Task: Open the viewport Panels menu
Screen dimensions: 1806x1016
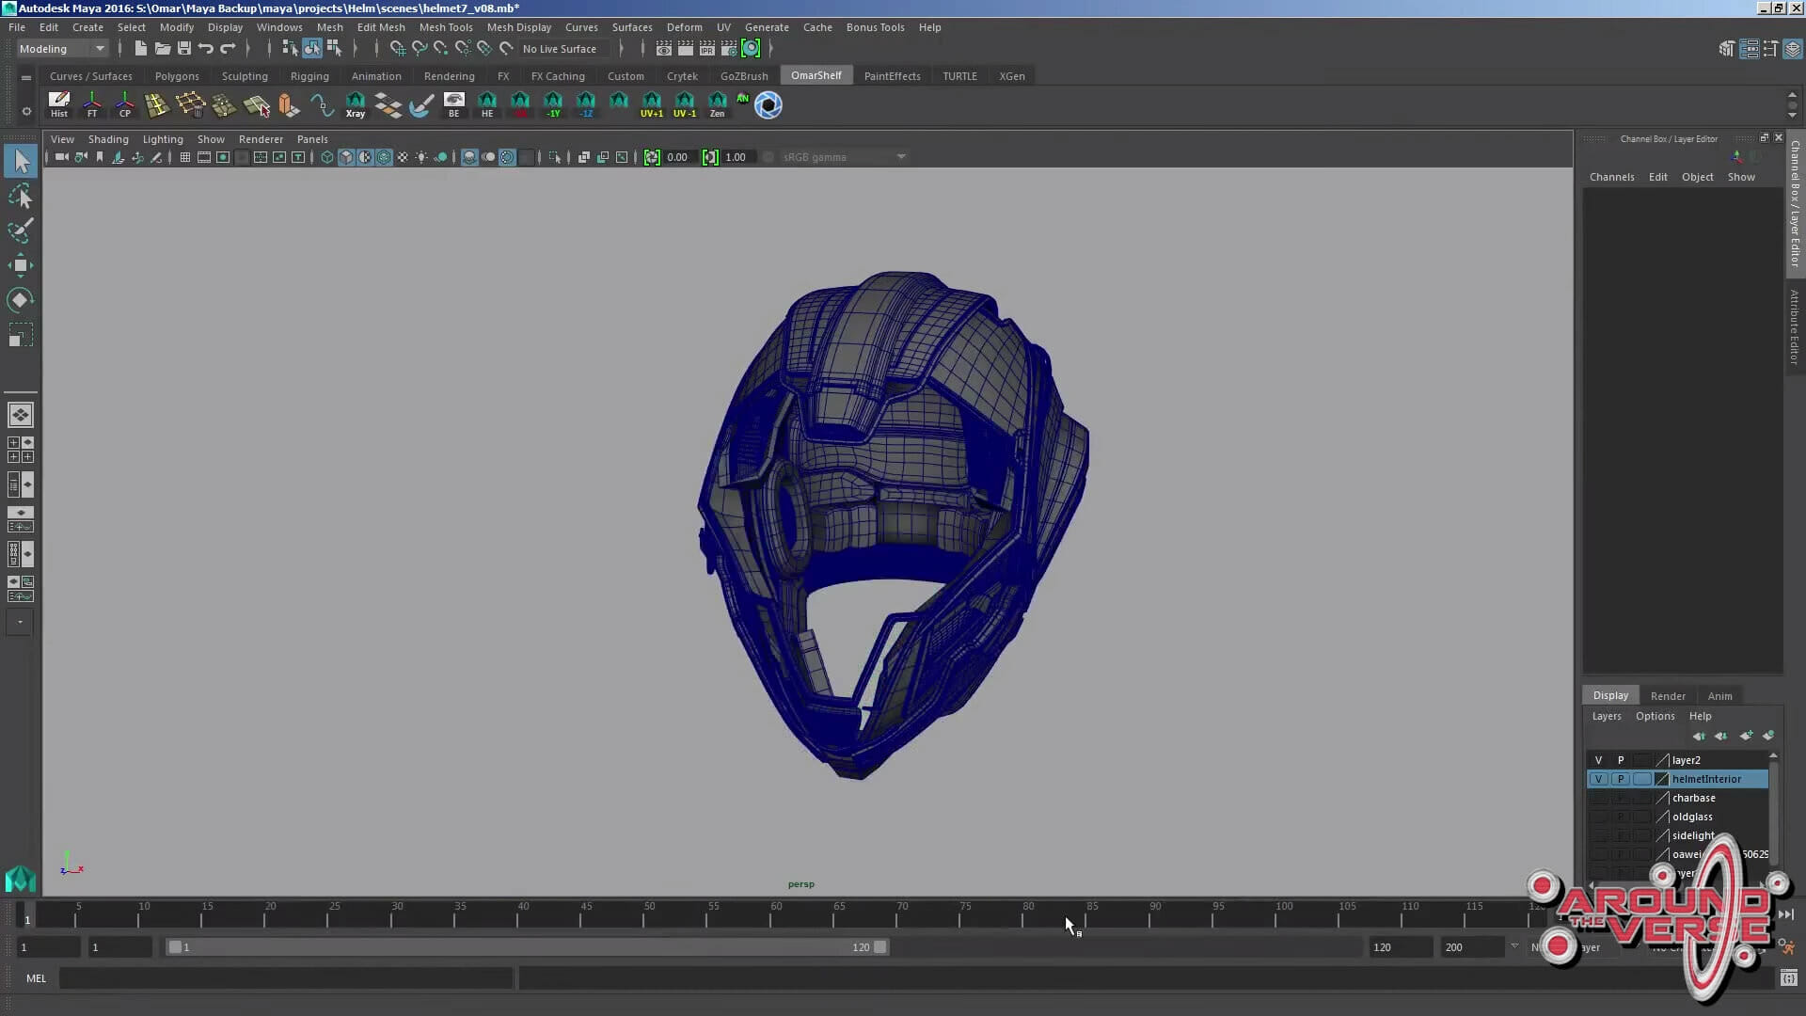Action: click(x=312, y=139)
